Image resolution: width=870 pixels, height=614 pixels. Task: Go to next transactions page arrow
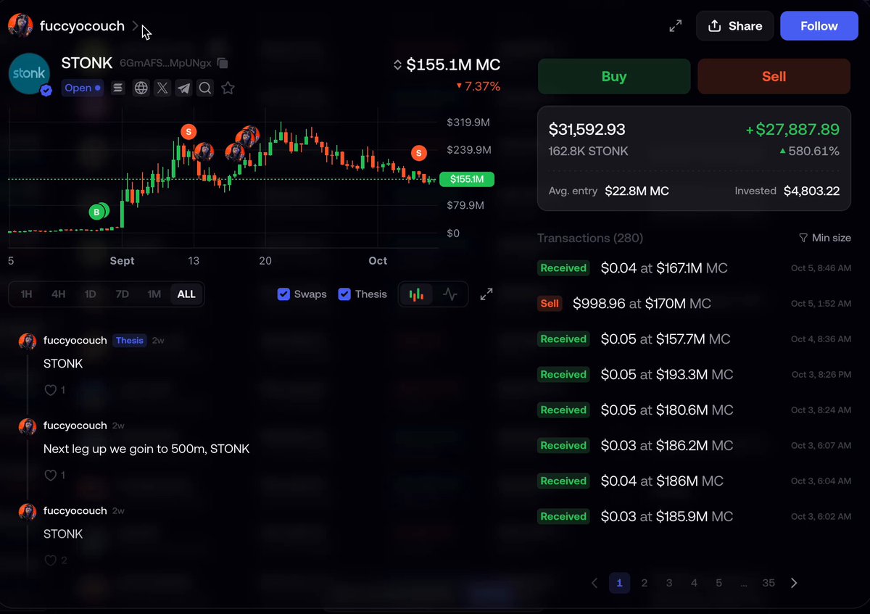pos(794,583)
